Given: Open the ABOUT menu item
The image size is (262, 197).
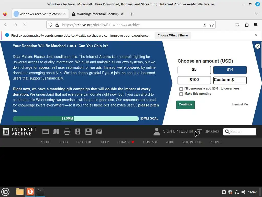Looking at the screenshot, I should click(46, 142).
